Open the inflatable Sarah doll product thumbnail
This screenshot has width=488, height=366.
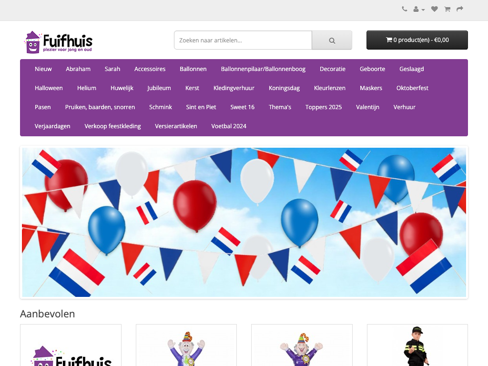(x=302, y=346)
